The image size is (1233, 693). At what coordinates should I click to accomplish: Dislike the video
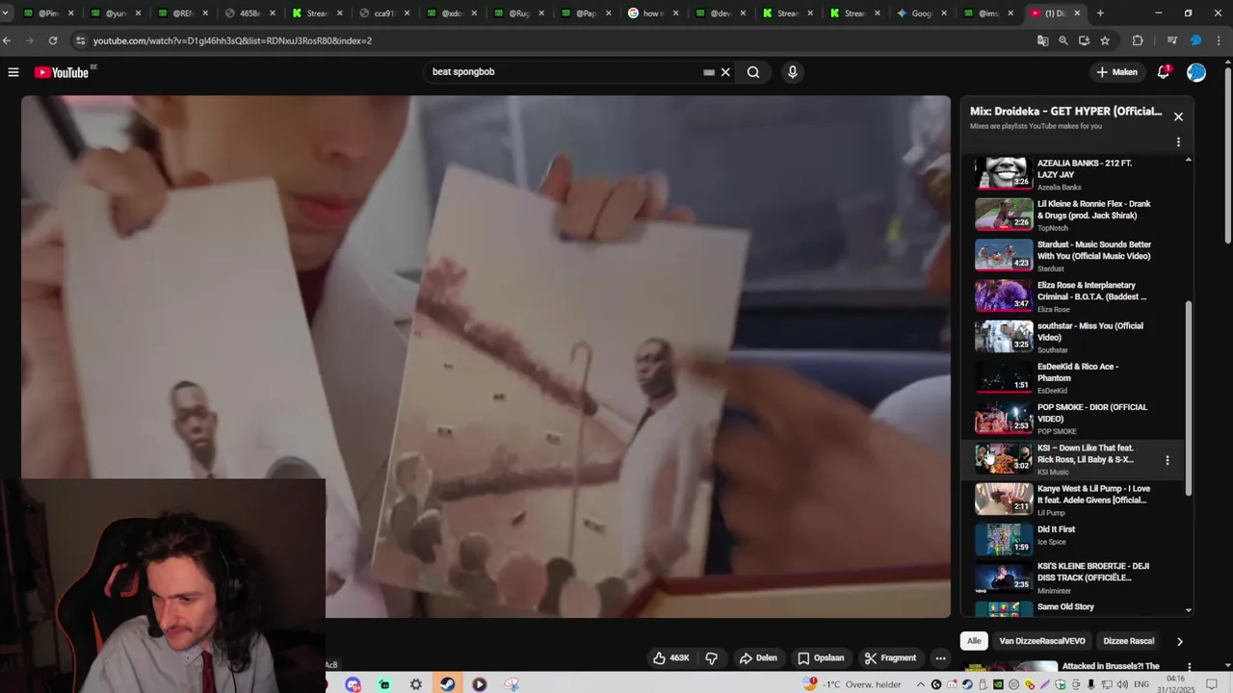pos(712,658)
